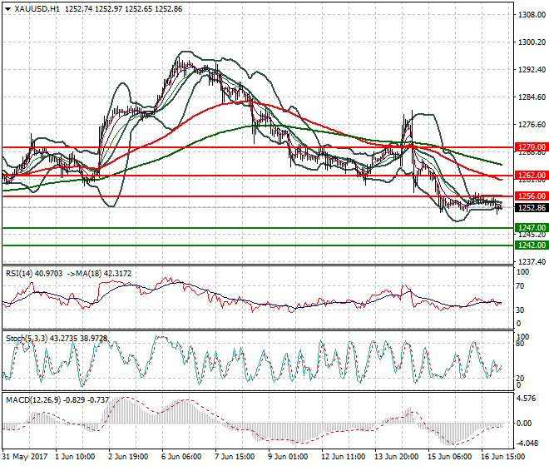Image resolution: width=549 pixels, height=466 pixels.
Task: Click the Stoch(5,3,3) indicator label
Action: coord(27,339)
